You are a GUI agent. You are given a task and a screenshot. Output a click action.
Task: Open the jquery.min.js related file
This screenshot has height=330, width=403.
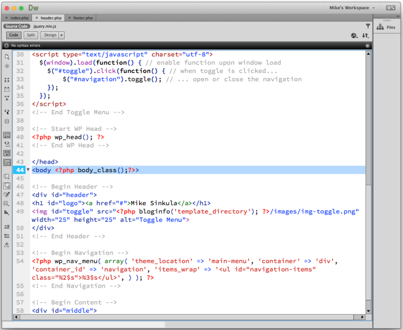[45, 26]
